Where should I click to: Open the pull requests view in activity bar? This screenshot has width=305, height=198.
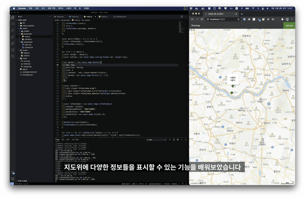tap(13, 56)
